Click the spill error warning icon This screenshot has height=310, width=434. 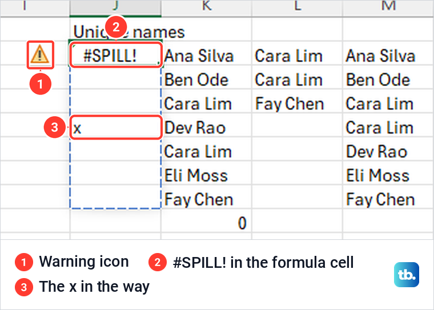tap(40, 55)
